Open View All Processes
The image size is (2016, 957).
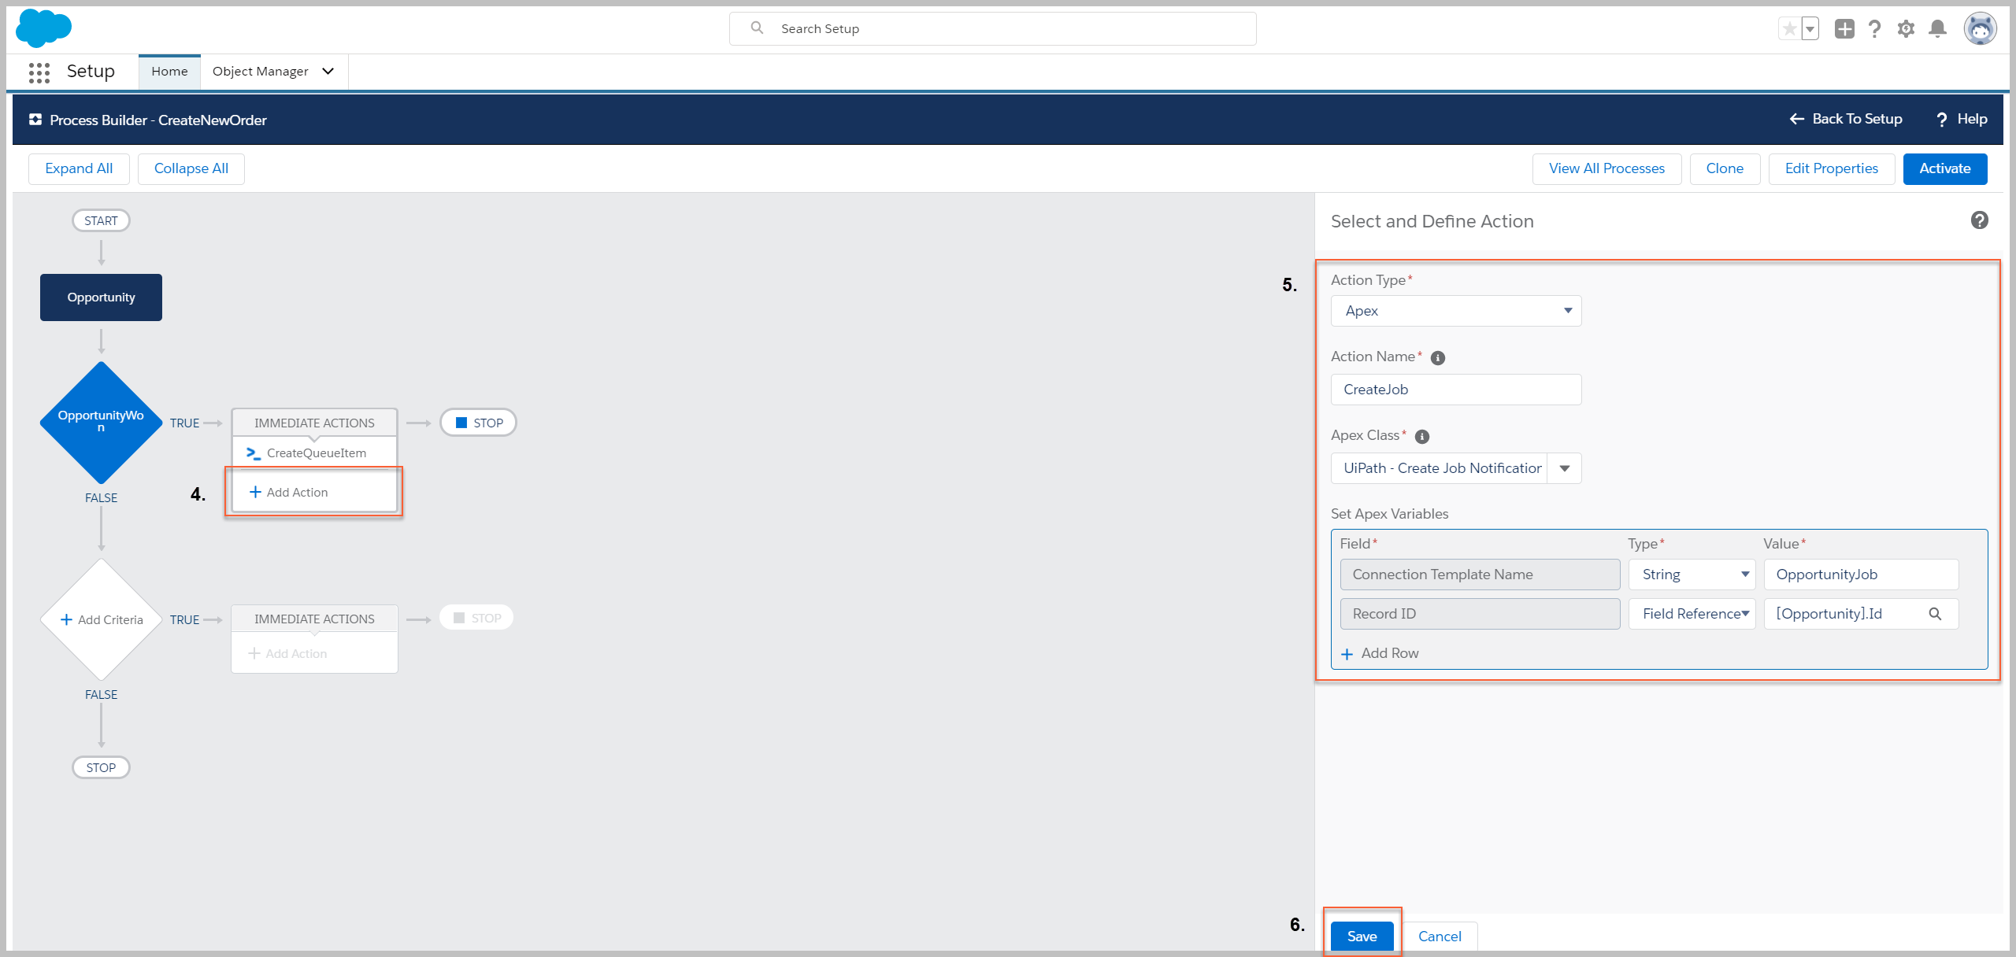(x=1606, y=168)
